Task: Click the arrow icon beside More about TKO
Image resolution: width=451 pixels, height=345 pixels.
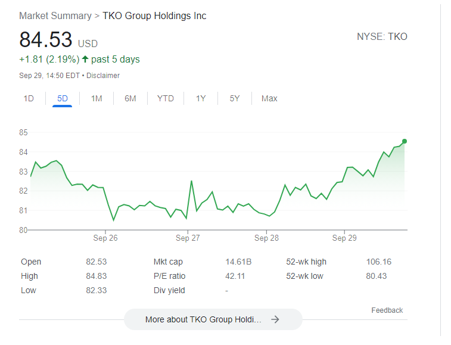Action: (x=275, y=319)
